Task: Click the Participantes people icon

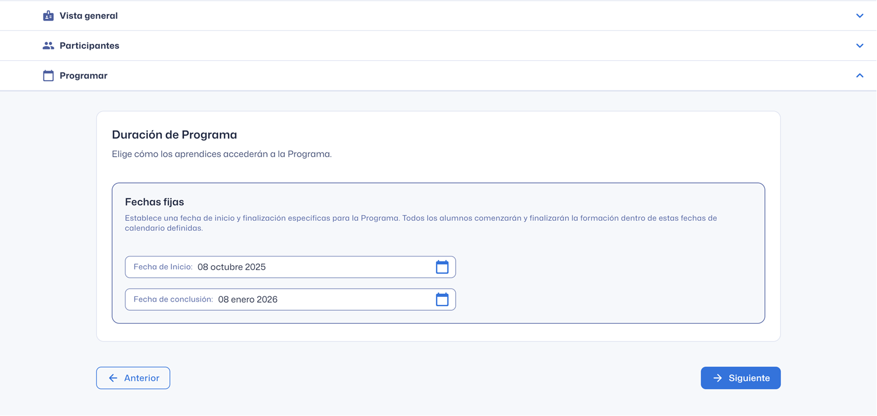Action: pyautogui.click(x=48, y=46)
